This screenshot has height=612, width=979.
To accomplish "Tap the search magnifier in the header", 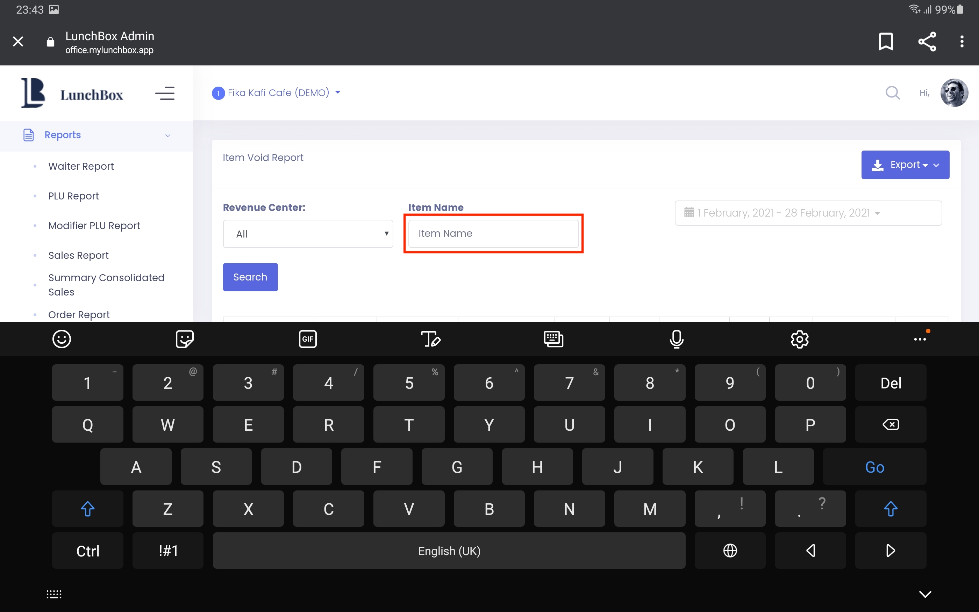I will pyautogui.click(x=892, y=93).
